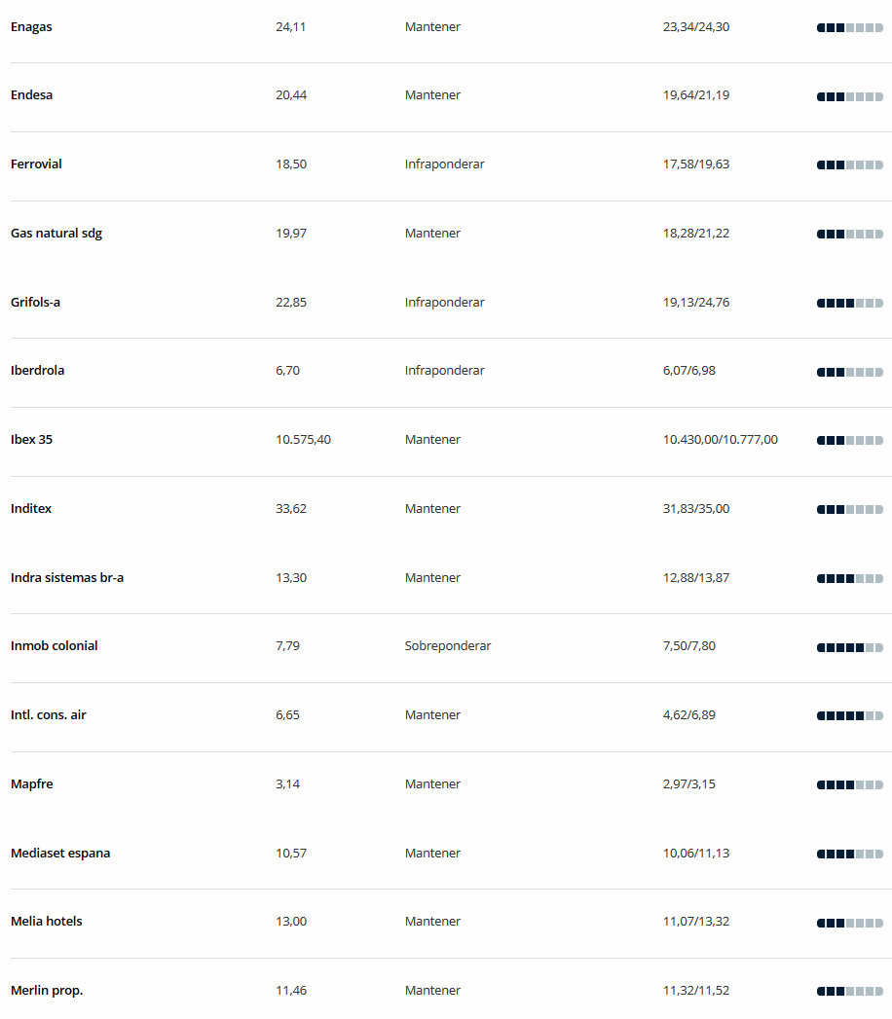The height and width of the screenshot is (1019, 892).
Task: Click the Inmob colonial rating bar indicator
Action: tap(850, 647)
